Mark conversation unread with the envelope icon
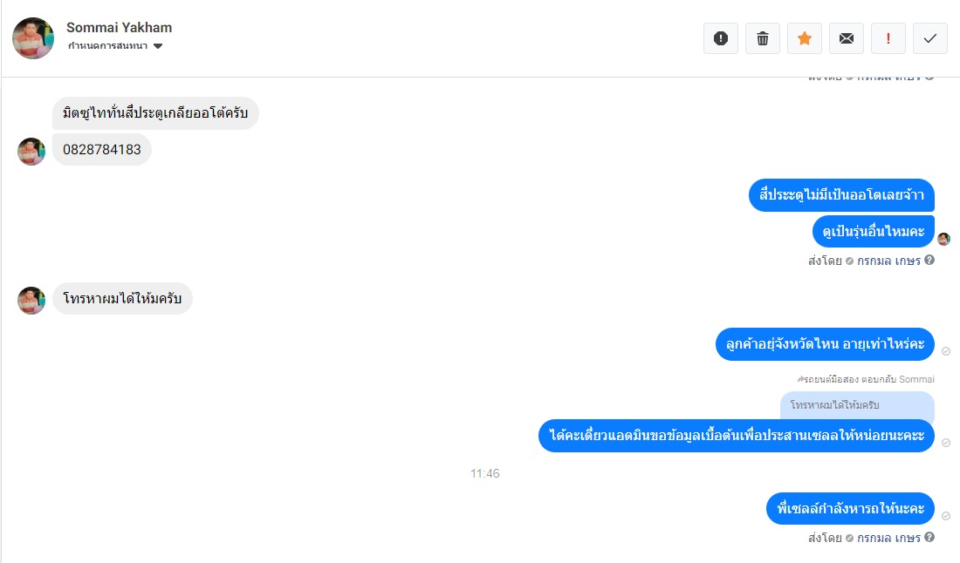960x563 pixels. [x=847, y=38]
